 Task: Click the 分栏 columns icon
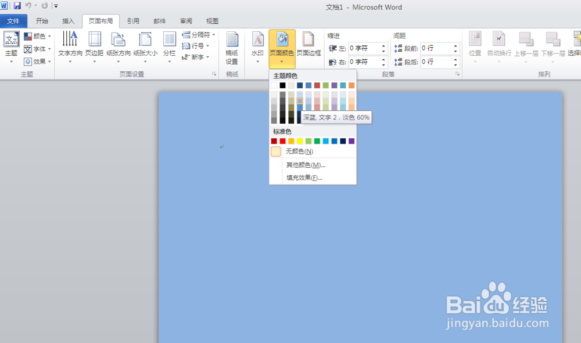coord(169,39)
